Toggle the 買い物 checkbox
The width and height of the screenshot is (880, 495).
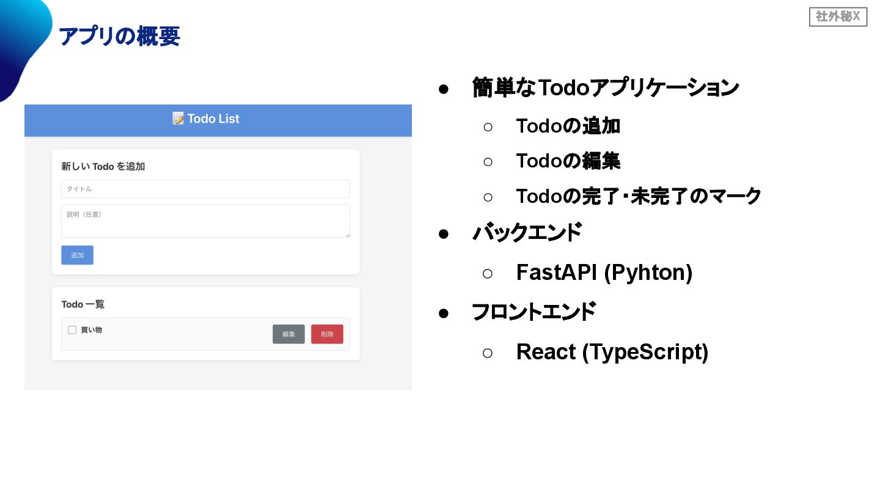[72, 330]
